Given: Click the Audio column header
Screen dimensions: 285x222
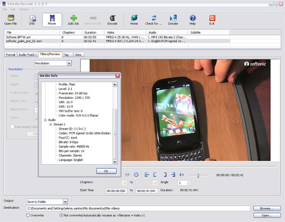Looking at the screenshot, I should (x=167, y=32).
